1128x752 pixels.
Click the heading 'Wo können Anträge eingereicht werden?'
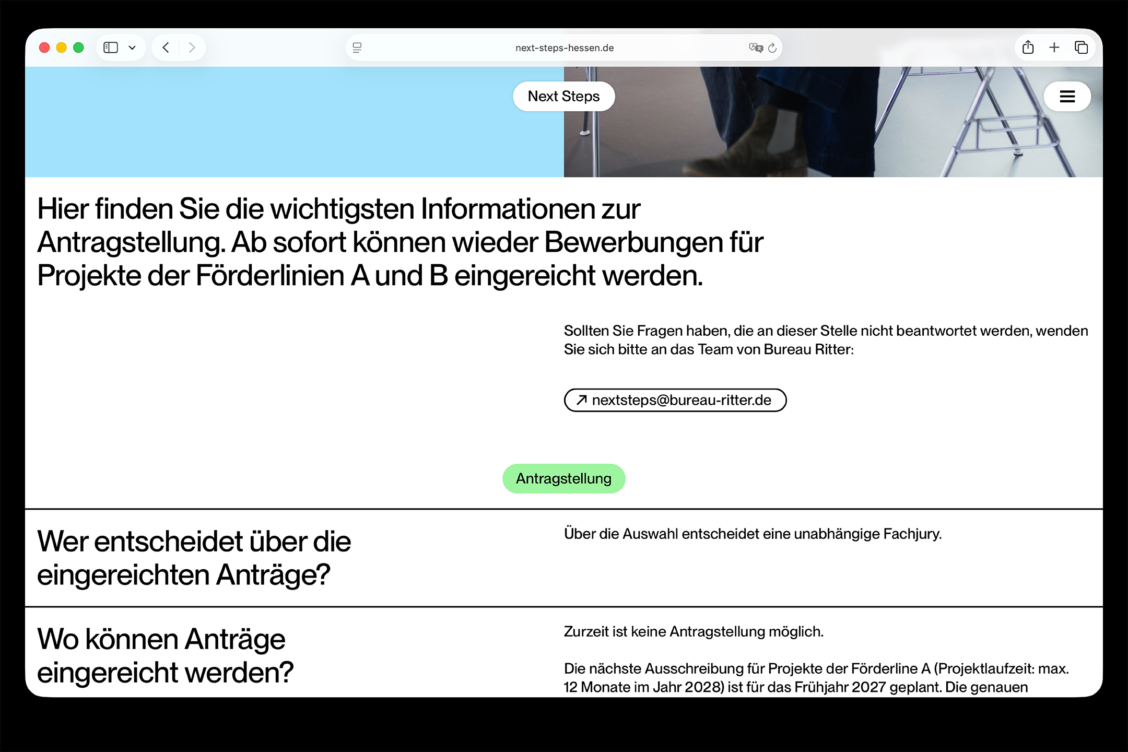click(166, 655)
